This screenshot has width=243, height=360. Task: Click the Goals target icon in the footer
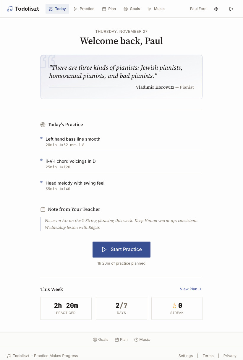[95, 340]
